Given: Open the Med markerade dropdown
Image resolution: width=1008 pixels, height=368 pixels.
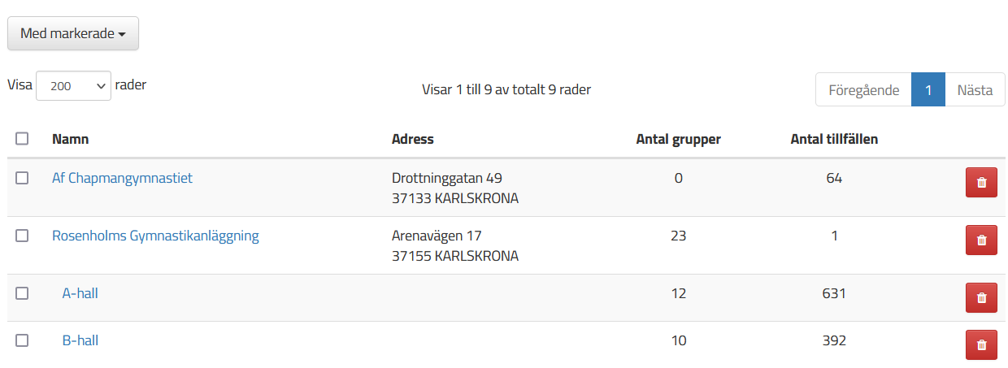Looking at the screenshot, I should point(73,33).
